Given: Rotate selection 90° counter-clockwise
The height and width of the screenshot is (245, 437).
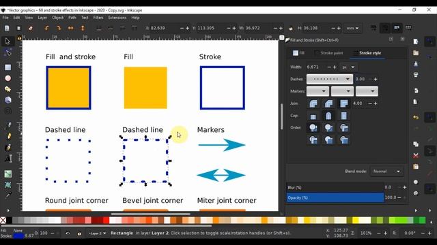Looking at the screenshot, I should pos(46,28).
